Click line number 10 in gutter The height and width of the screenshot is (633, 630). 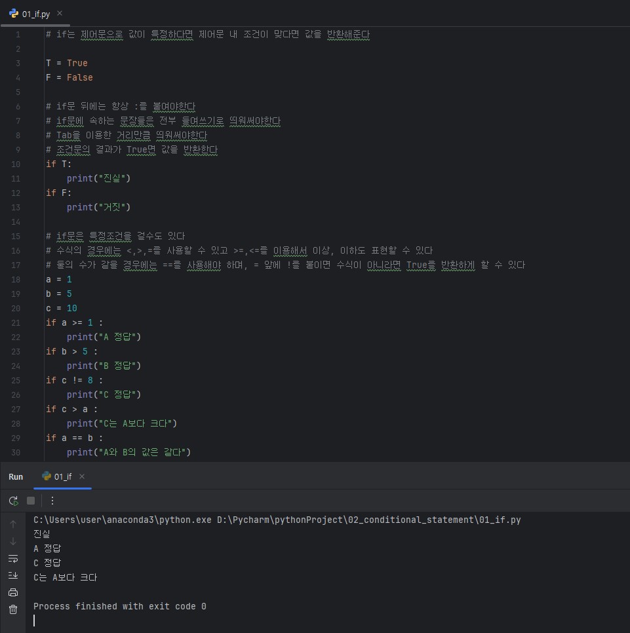click(15, 164)
